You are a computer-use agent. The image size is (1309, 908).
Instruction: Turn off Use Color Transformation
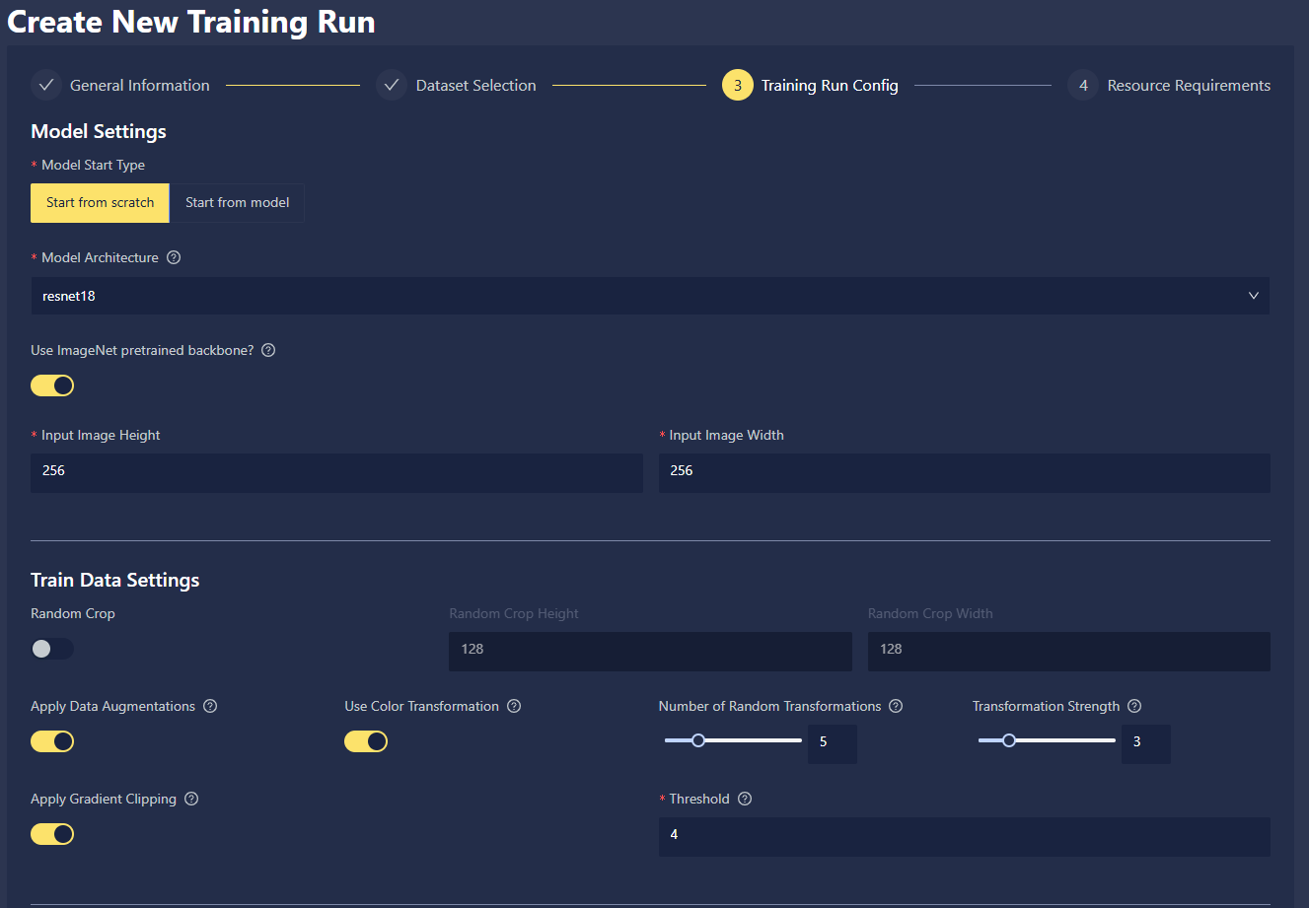(366, 741)
